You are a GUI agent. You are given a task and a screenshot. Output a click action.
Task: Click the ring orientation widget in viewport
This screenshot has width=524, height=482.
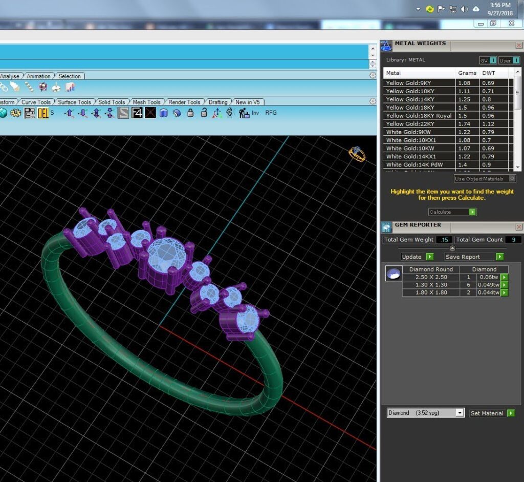click(357, 154)
